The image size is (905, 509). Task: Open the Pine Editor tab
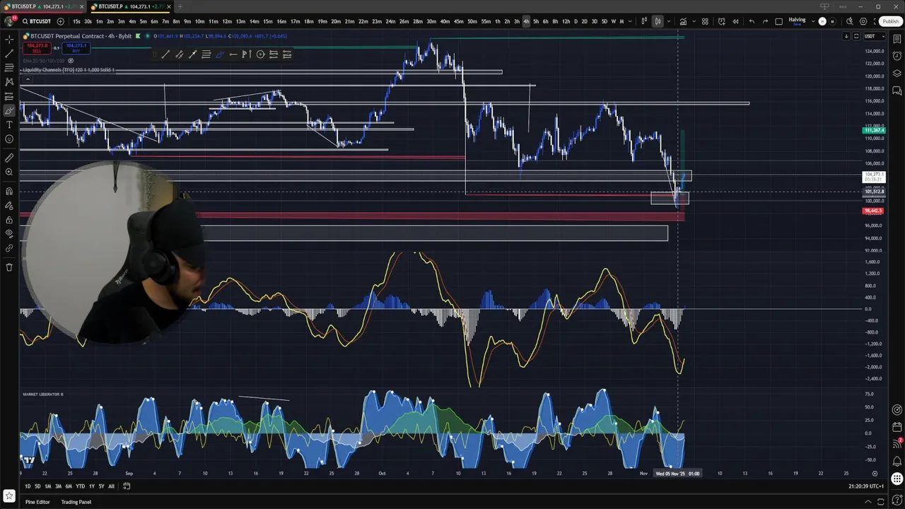pos(37,502)
